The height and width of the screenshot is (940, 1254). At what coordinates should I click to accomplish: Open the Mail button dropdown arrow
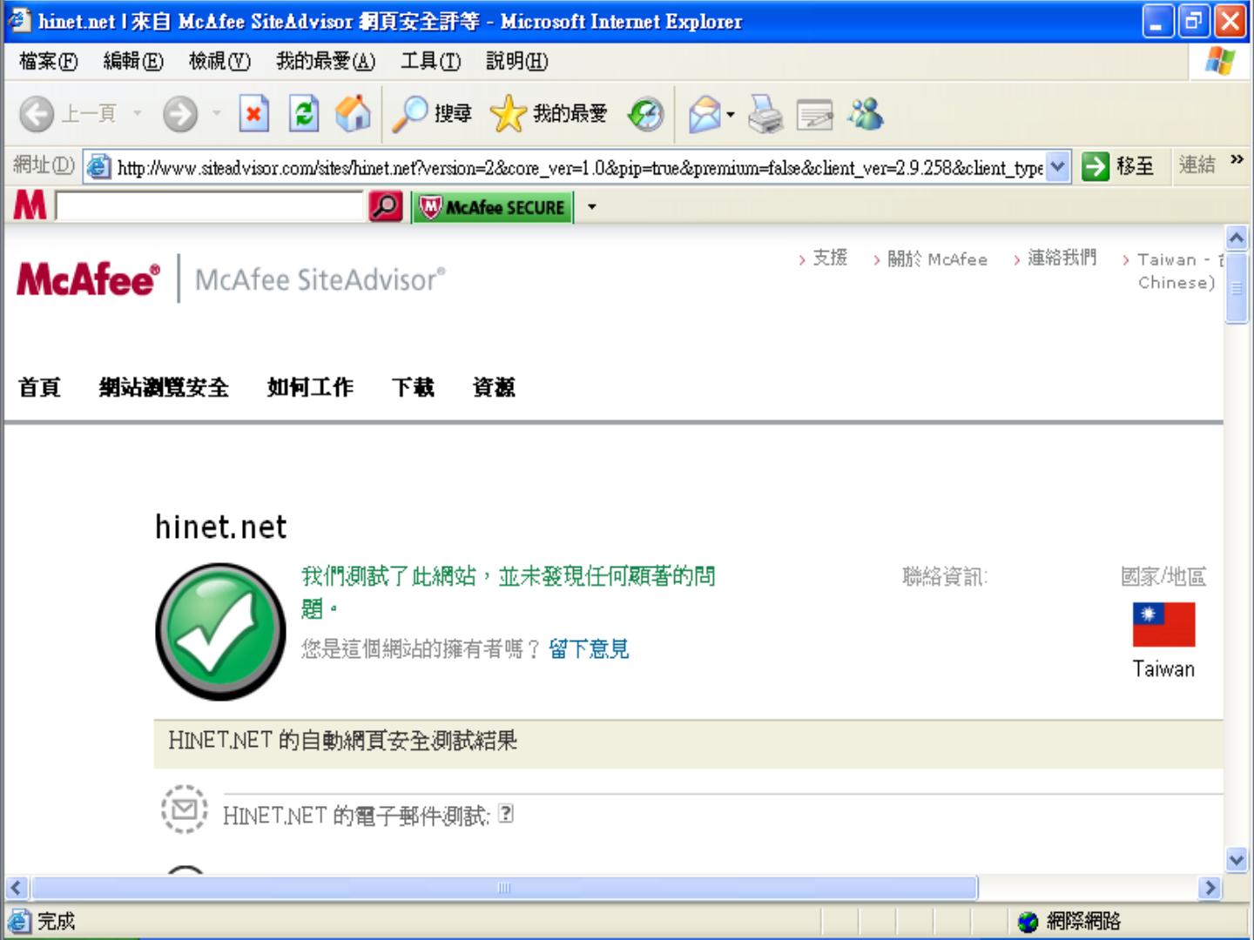click(731, 115)
